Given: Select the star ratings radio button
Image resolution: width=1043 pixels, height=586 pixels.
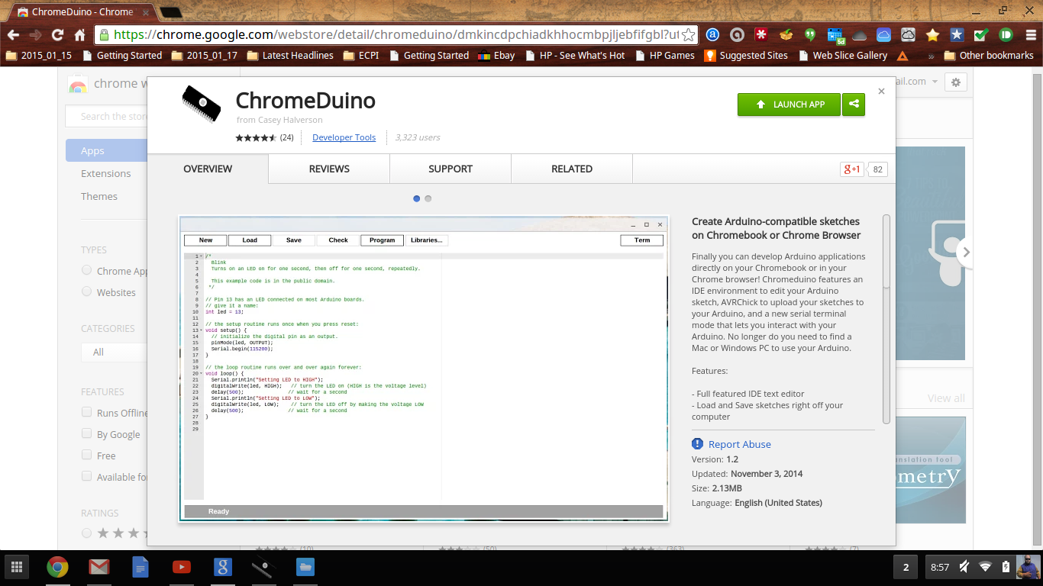Looking at the screenshot, I should (x=86, y=533).
